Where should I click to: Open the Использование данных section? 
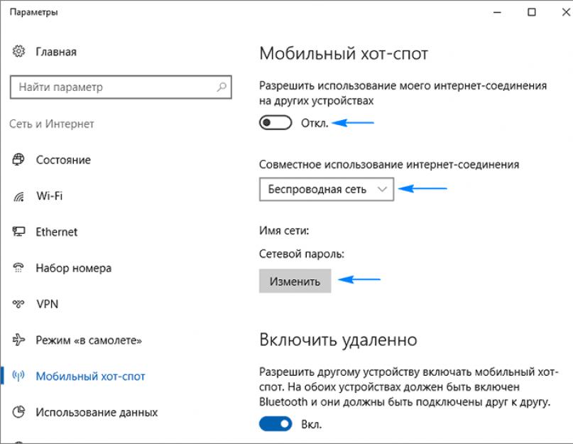click(x=97, y=412)
